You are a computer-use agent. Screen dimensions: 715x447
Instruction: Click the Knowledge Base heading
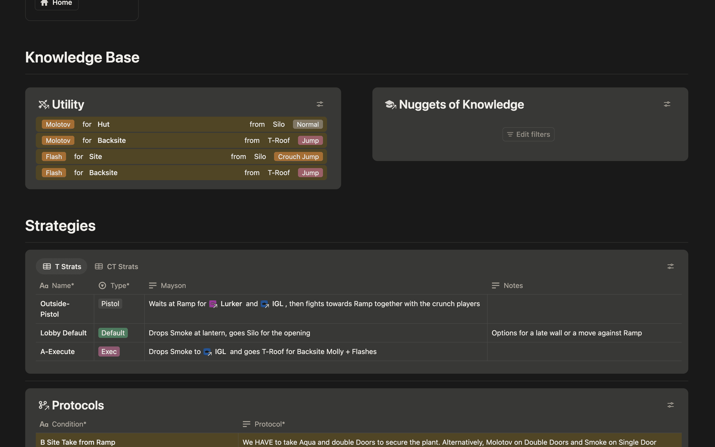[82, 57]
